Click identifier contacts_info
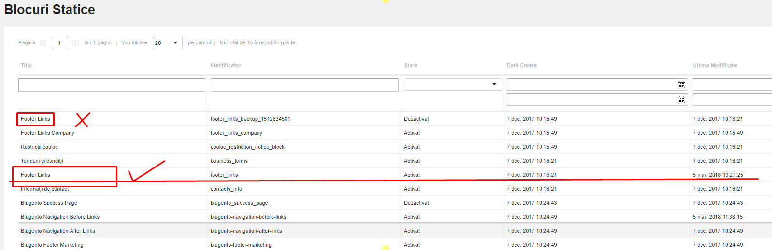Image resolution: width=772 pixels, height=250 pixels. (x=226, y=189)
